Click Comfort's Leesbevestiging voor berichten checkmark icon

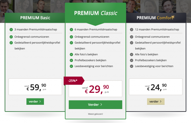click(132, 66)
